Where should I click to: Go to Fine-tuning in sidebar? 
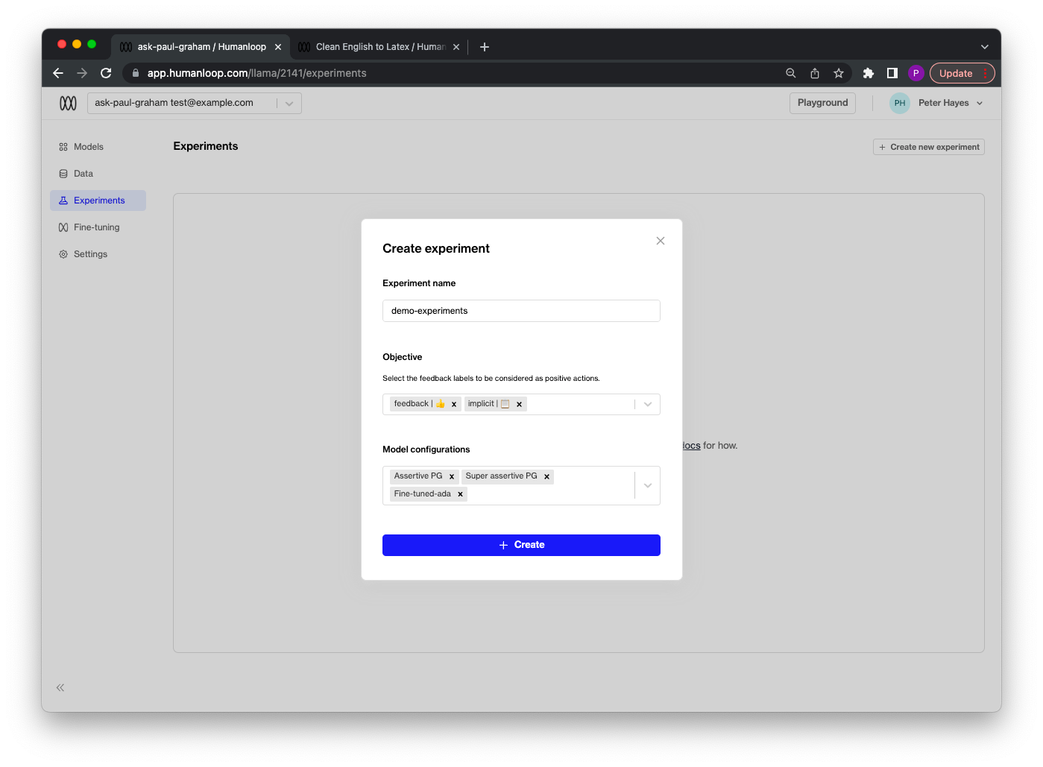98,227
